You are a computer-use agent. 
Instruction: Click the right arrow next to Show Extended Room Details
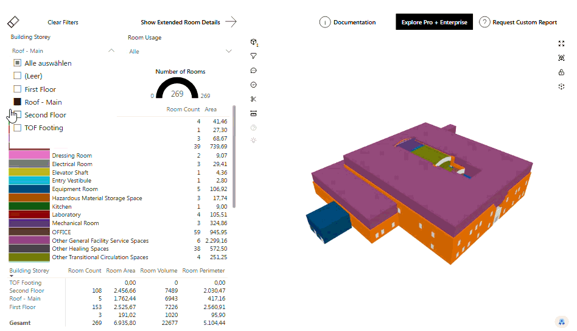[x=231, y=22]
